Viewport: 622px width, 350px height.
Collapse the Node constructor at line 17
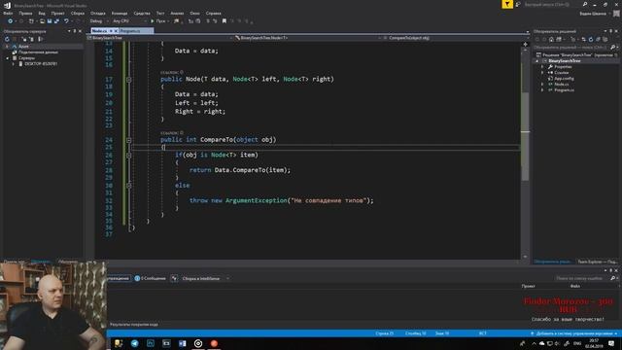click(x=129, y=80)
